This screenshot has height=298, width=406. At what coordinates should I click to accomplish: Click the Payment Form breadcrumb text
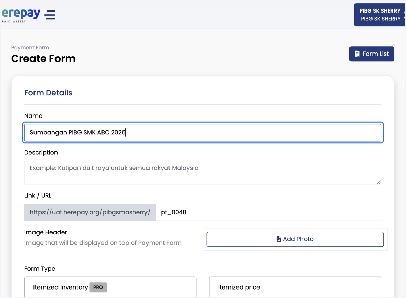(30, 48)
